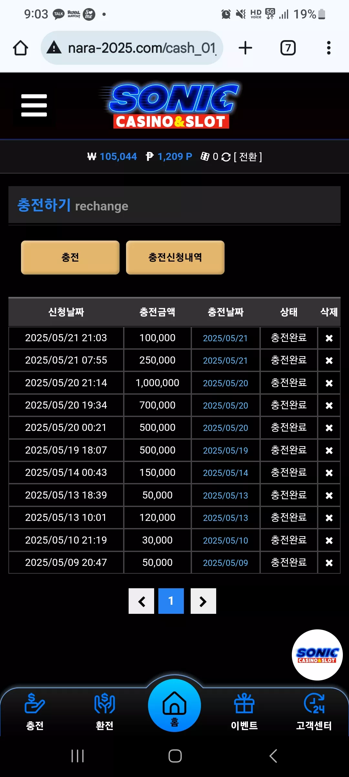Open the hamburger menu
This screenshot has height=777, width=349.
34,105
